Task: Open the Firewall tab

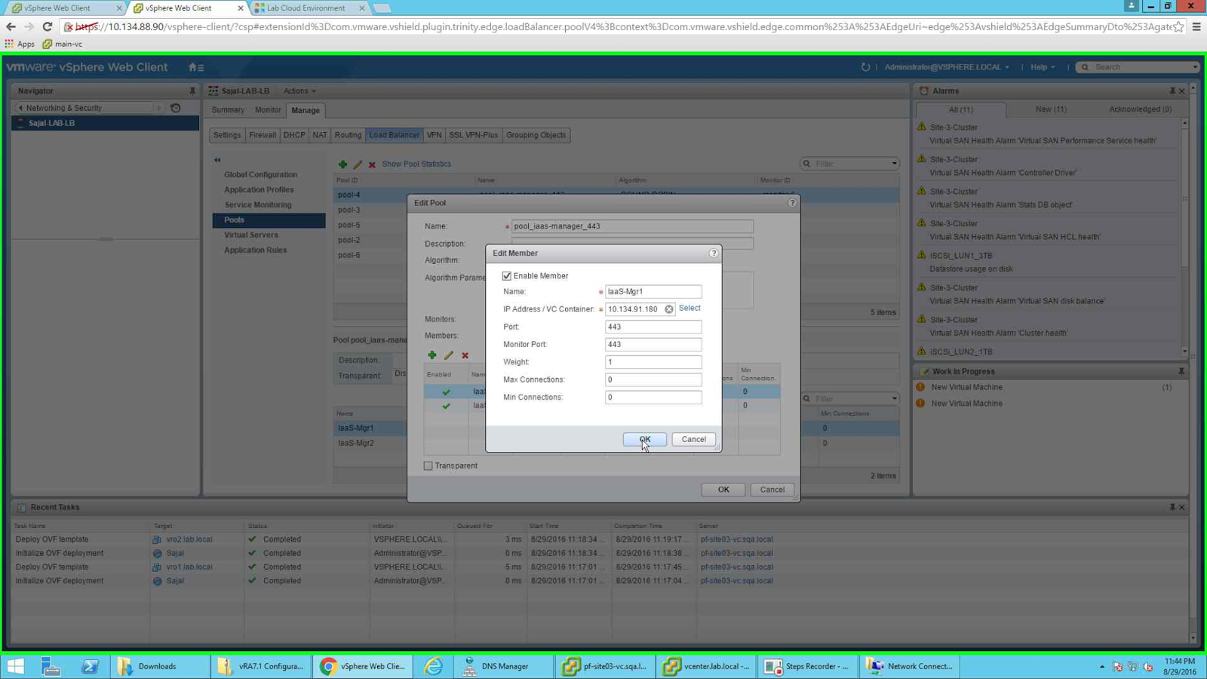Action: pos(263,135)
